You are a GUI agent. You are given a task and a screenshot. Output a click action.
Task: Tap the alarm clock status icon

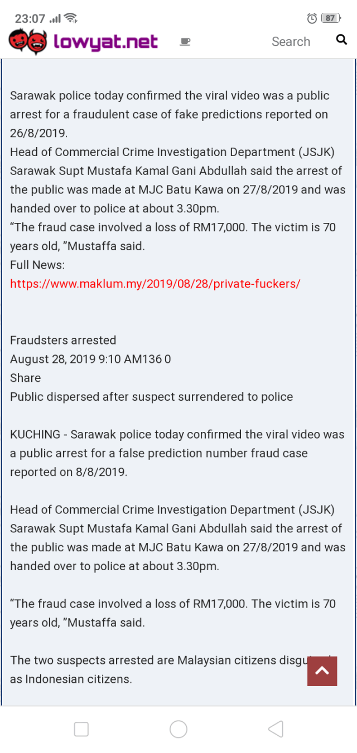[312, 18]
